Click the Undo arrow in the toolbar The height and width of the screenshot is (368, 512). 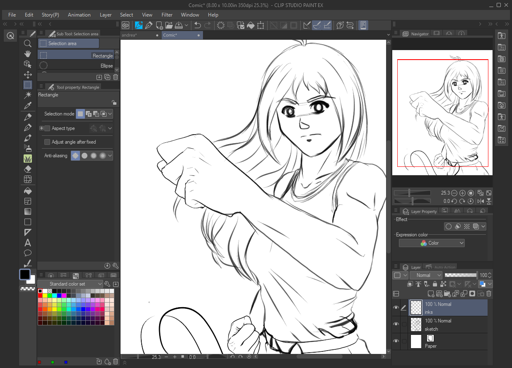198,25
